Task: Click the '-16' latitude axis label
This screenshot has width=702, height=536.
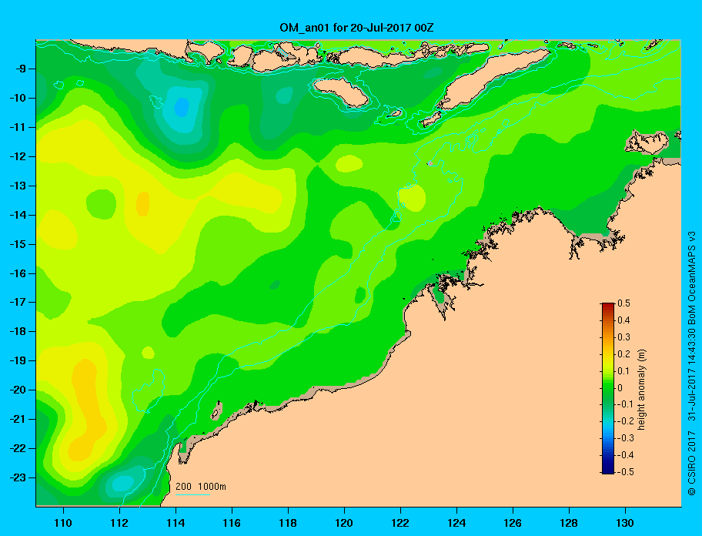Action: pos(18,273)
